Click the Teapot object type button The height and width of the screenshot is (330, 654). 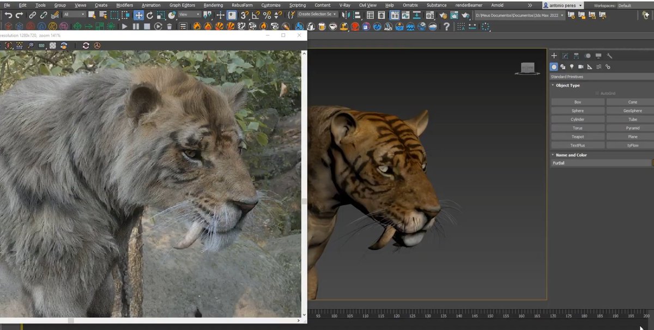pyautogui.click(x=577, y=137)
